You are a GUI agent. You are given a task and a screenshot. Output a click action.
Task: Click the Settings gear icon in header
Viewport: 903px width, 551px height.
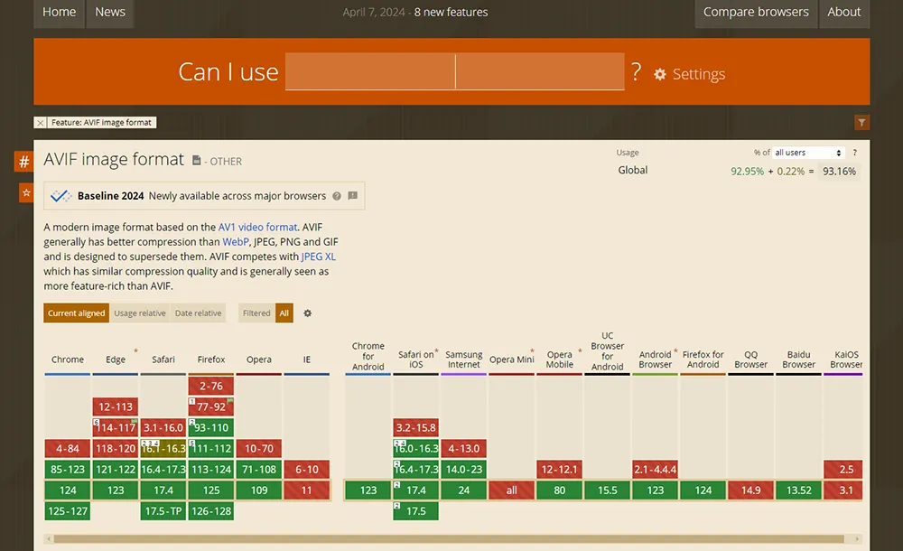tap(660, 74)
